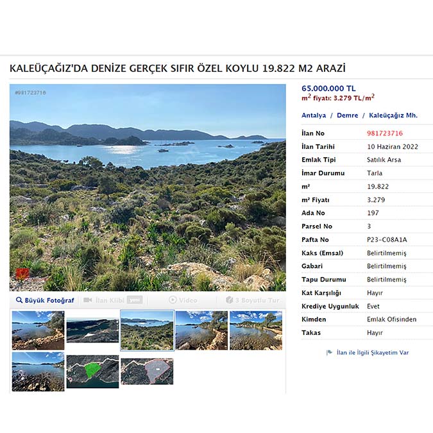Select the pink outlined parcel map thumbnail

(x=147, y=371)
